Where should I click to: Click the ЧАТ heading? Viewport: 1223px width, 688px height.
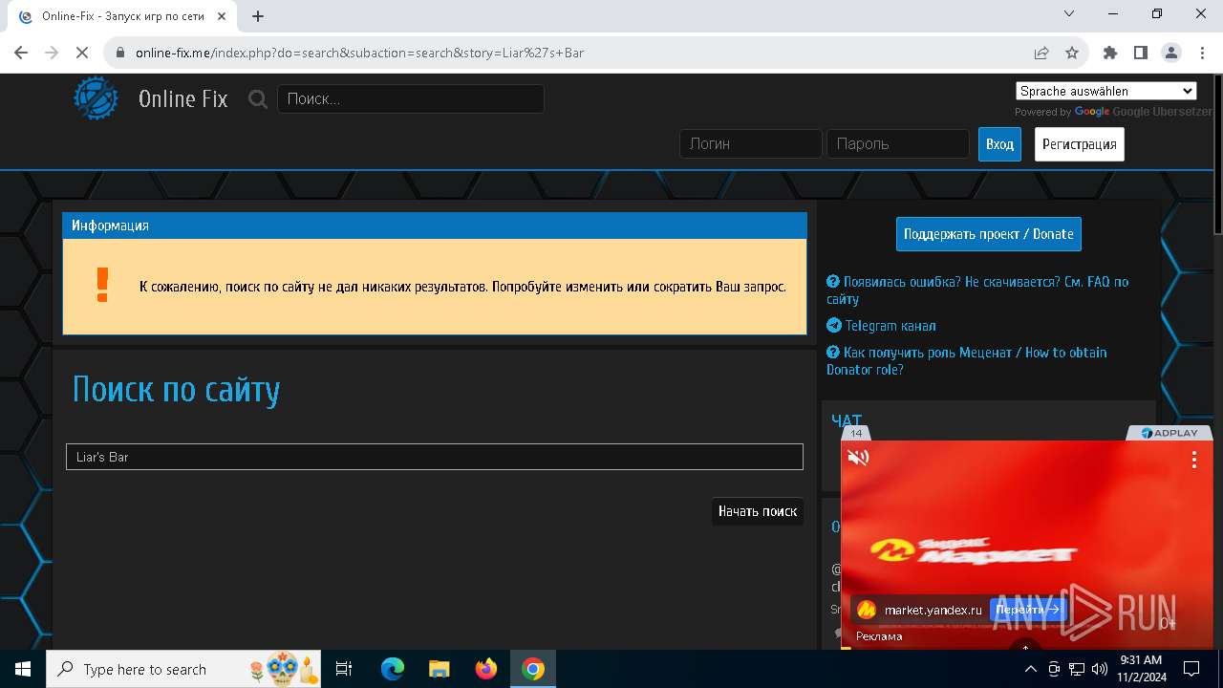click(847, 420)
